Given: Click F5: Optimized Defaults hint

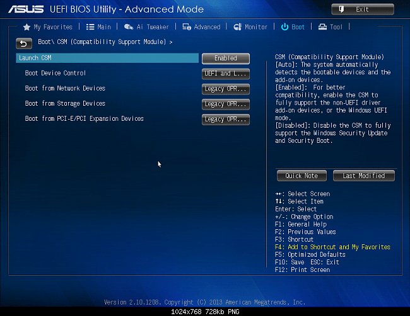Looking at the screenshot, I should pos(310,254).
